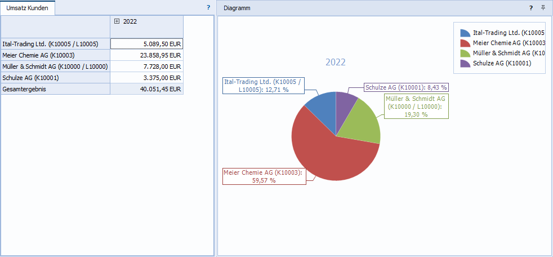Click the red Meier Chemie AG pie slice

(x=327, y=152)
